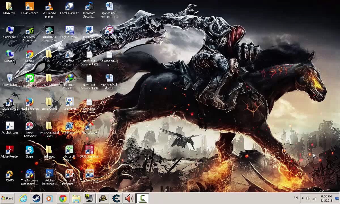Launch Microsoft Word 2010 shortcut
The height and width of the screenshot is (204, 340).
[x=89, y=34]
